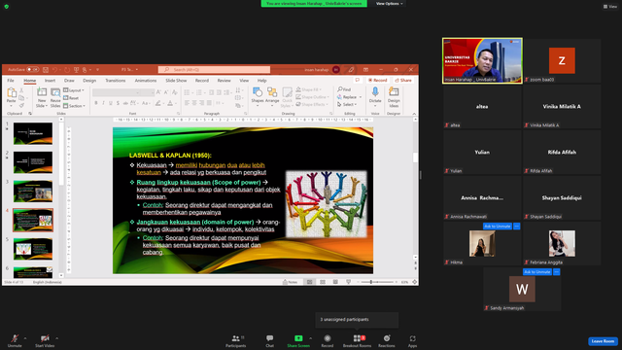Open the Layout dropdown
Viewport: 622px width, 350px height.
click(x=74, y=90)
